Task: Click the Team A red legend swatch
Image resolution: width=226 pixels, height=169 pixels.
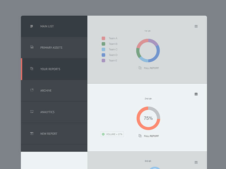Action: point(104,38)
